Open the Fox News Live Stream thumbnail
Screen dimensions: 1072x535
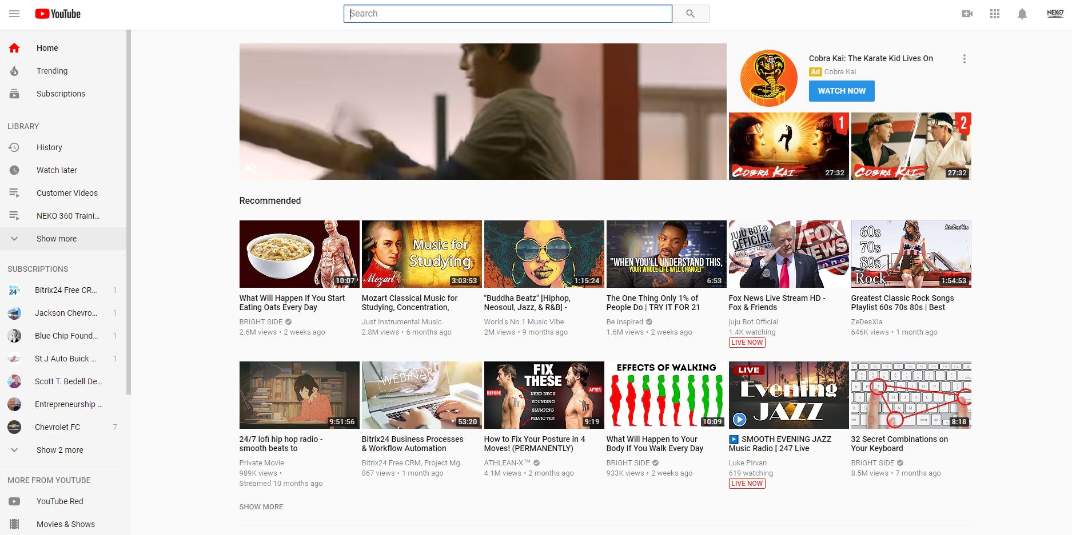click(788, 254)
